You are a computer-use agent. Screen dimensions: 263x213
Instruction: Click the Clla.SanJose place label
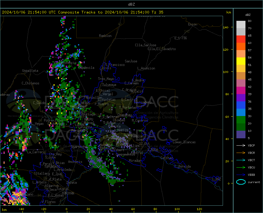pyautogui.click(x=146, y=45)
